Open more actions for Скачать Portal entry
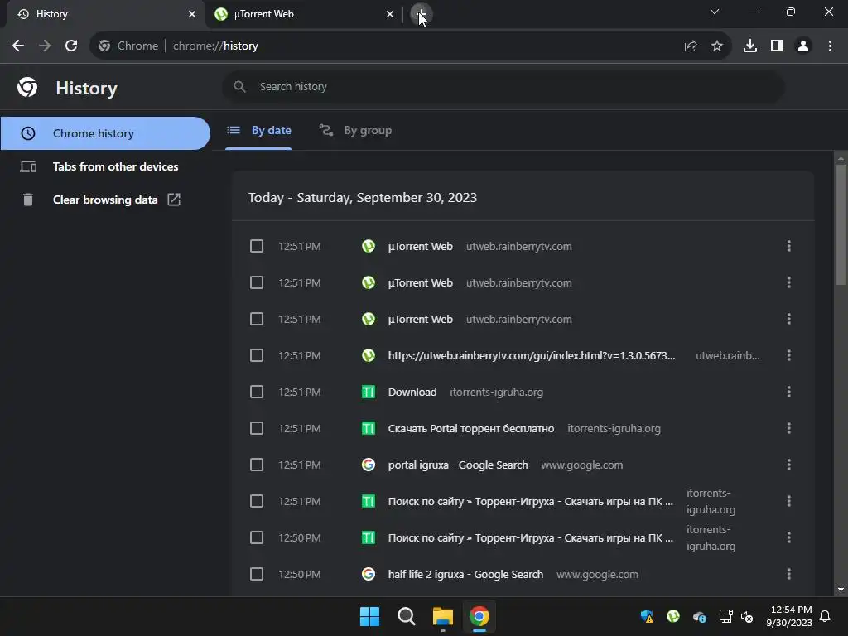Screen dimensions: 848x636 (789, 428)
